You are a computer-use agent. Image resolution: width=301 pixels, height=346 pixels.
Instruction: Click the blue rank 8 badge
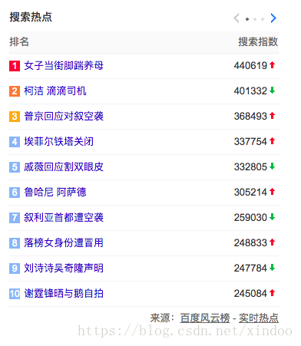[15, 243]
